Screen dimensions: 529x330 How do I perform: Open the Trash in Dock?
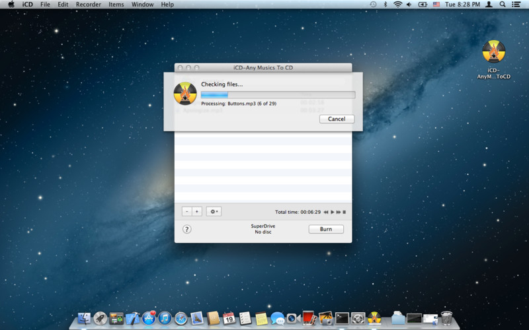click(x=447, y=318)
